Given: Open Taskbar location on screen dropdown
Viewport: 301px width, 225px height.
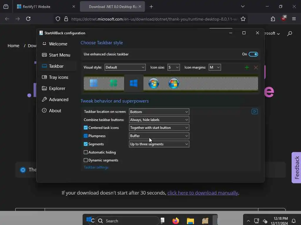Looking at the screenshot, I should (159, 112).
